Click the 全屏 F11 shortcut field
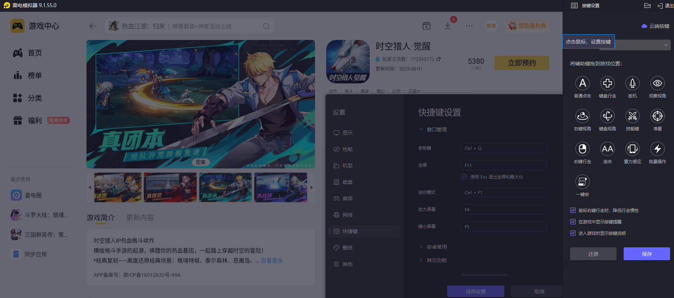Screen dimensions: 674x298 [504, 165]
